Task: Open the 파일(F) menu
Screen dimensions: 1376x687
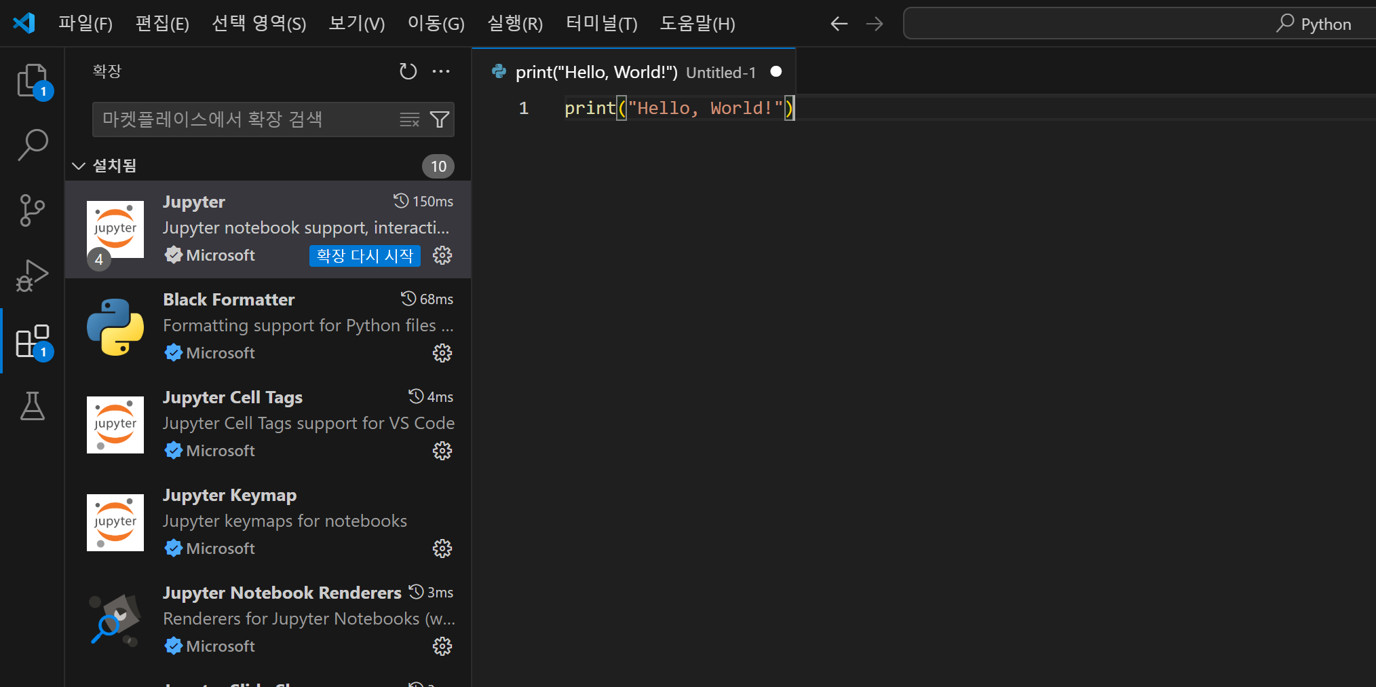Action: click(85, 24)
